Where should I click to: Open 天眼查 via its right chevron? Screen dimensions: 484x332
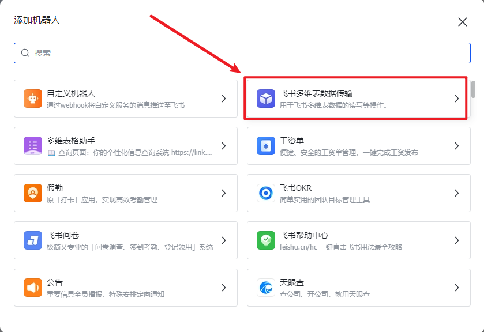tap(456, 288)
